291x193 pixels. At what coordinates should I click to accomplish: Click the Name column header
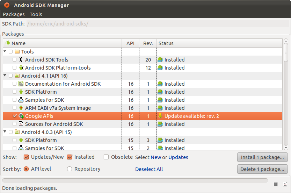62,43
